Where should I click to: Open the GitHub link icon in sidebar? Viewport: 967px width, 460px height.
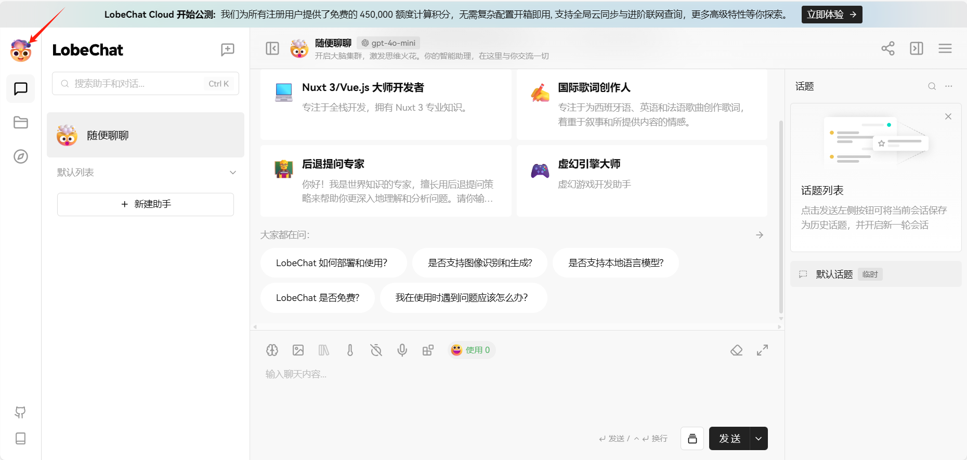click(x=21, y=412)
